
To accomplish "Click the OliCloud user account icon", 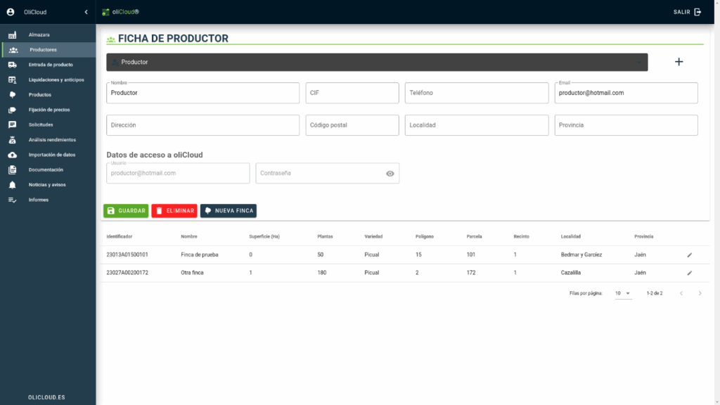I will [11, 12].
